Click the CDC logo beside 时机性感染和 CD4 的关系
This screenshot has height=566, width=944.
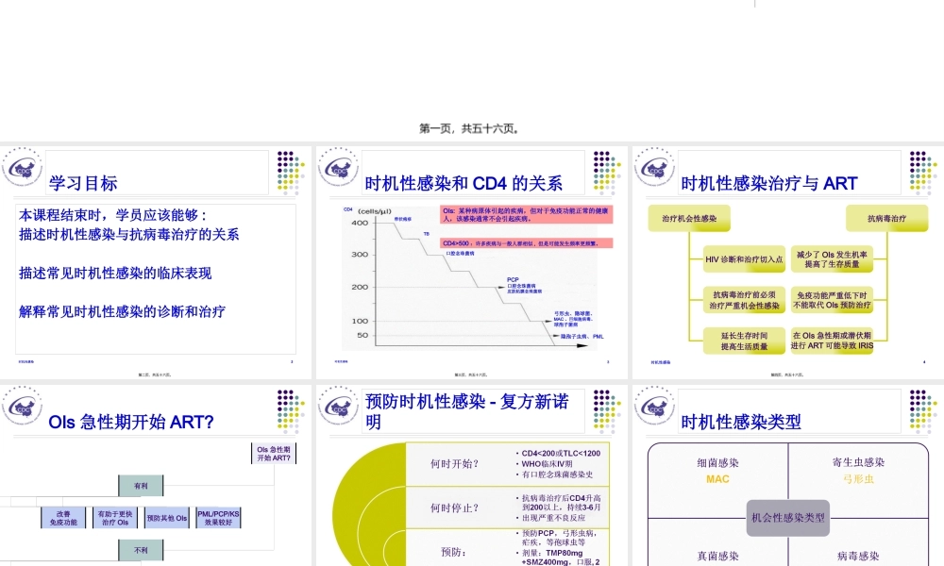pos(338,168)
